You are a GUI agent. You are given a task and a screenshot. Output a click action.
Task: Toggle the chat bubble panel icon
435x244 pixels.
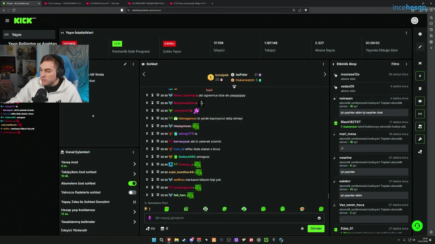(420, 101)
